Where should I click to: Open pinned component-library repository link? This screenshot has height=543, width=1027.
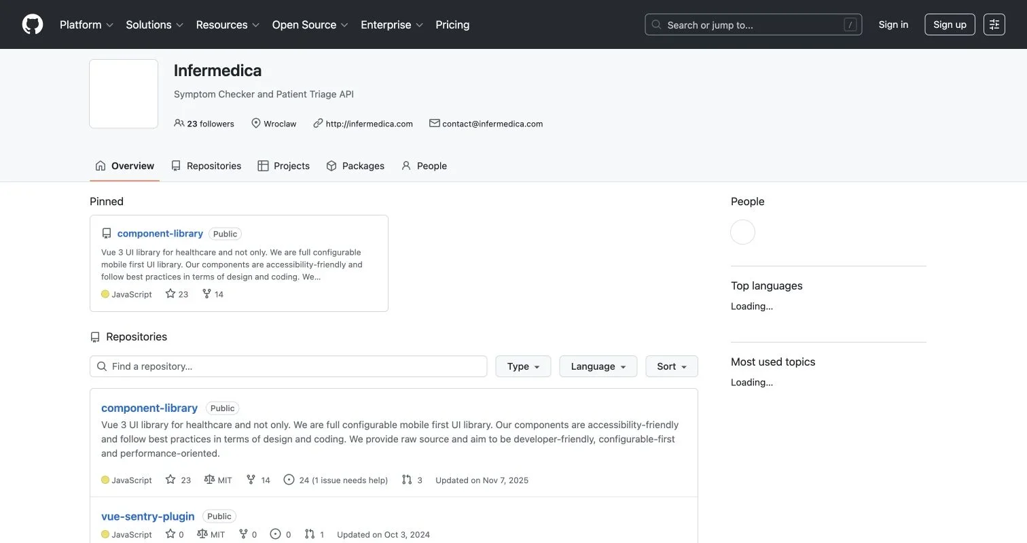(160, 233)
